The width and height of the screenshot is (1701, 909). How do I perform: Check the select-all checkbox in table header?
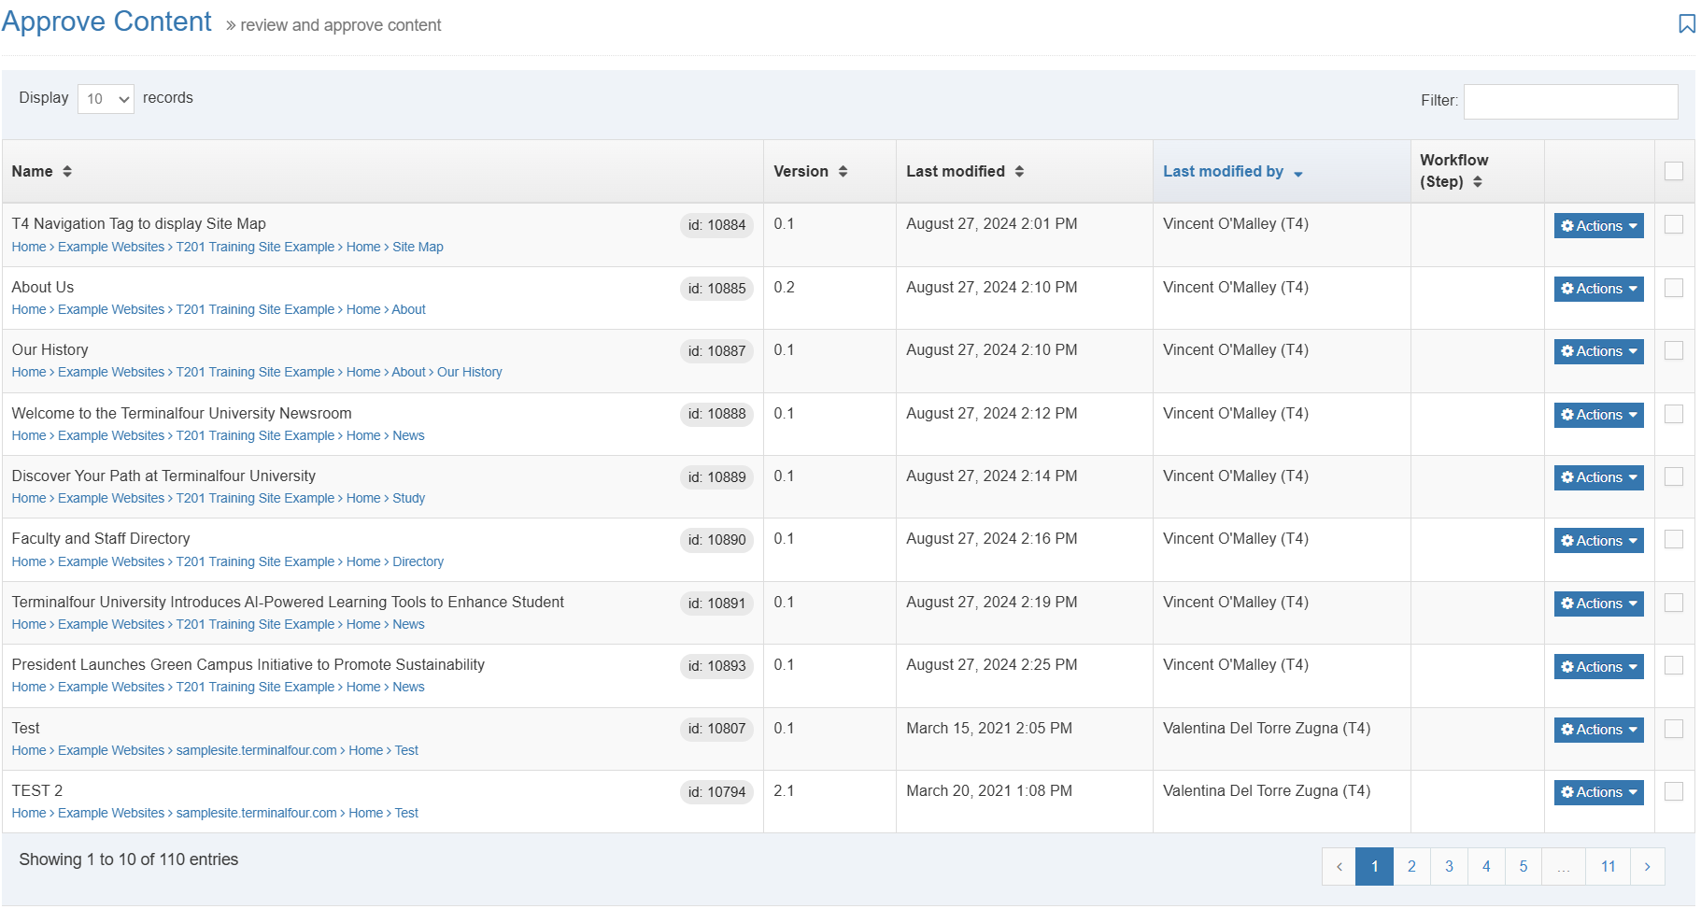(x=1674, y=171)
